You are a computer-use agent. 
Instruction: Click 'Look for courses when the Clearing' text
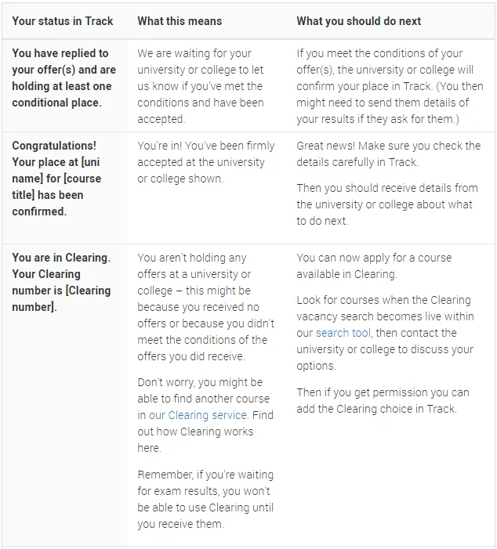coord(385,333)
